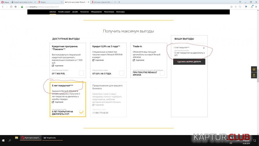The image size is (259, 146).
Task: Click СДЕЛАТЬ ЗАПРОС ДИЛЕРУ button
Action: pyautogui.click(x=189, y=61)
